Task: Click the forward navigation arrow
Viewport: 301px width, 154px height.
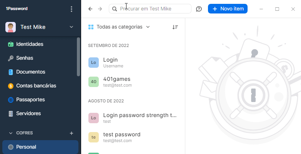Action: click(x=100, y=9)
